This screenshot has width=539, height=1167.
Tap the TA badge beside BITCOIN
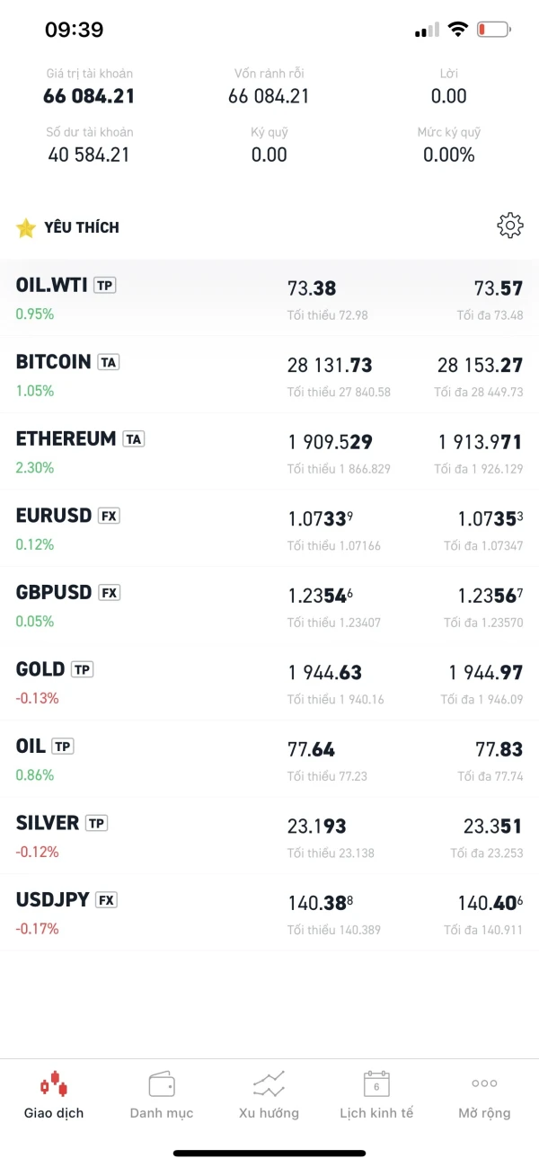coord(109,362)
